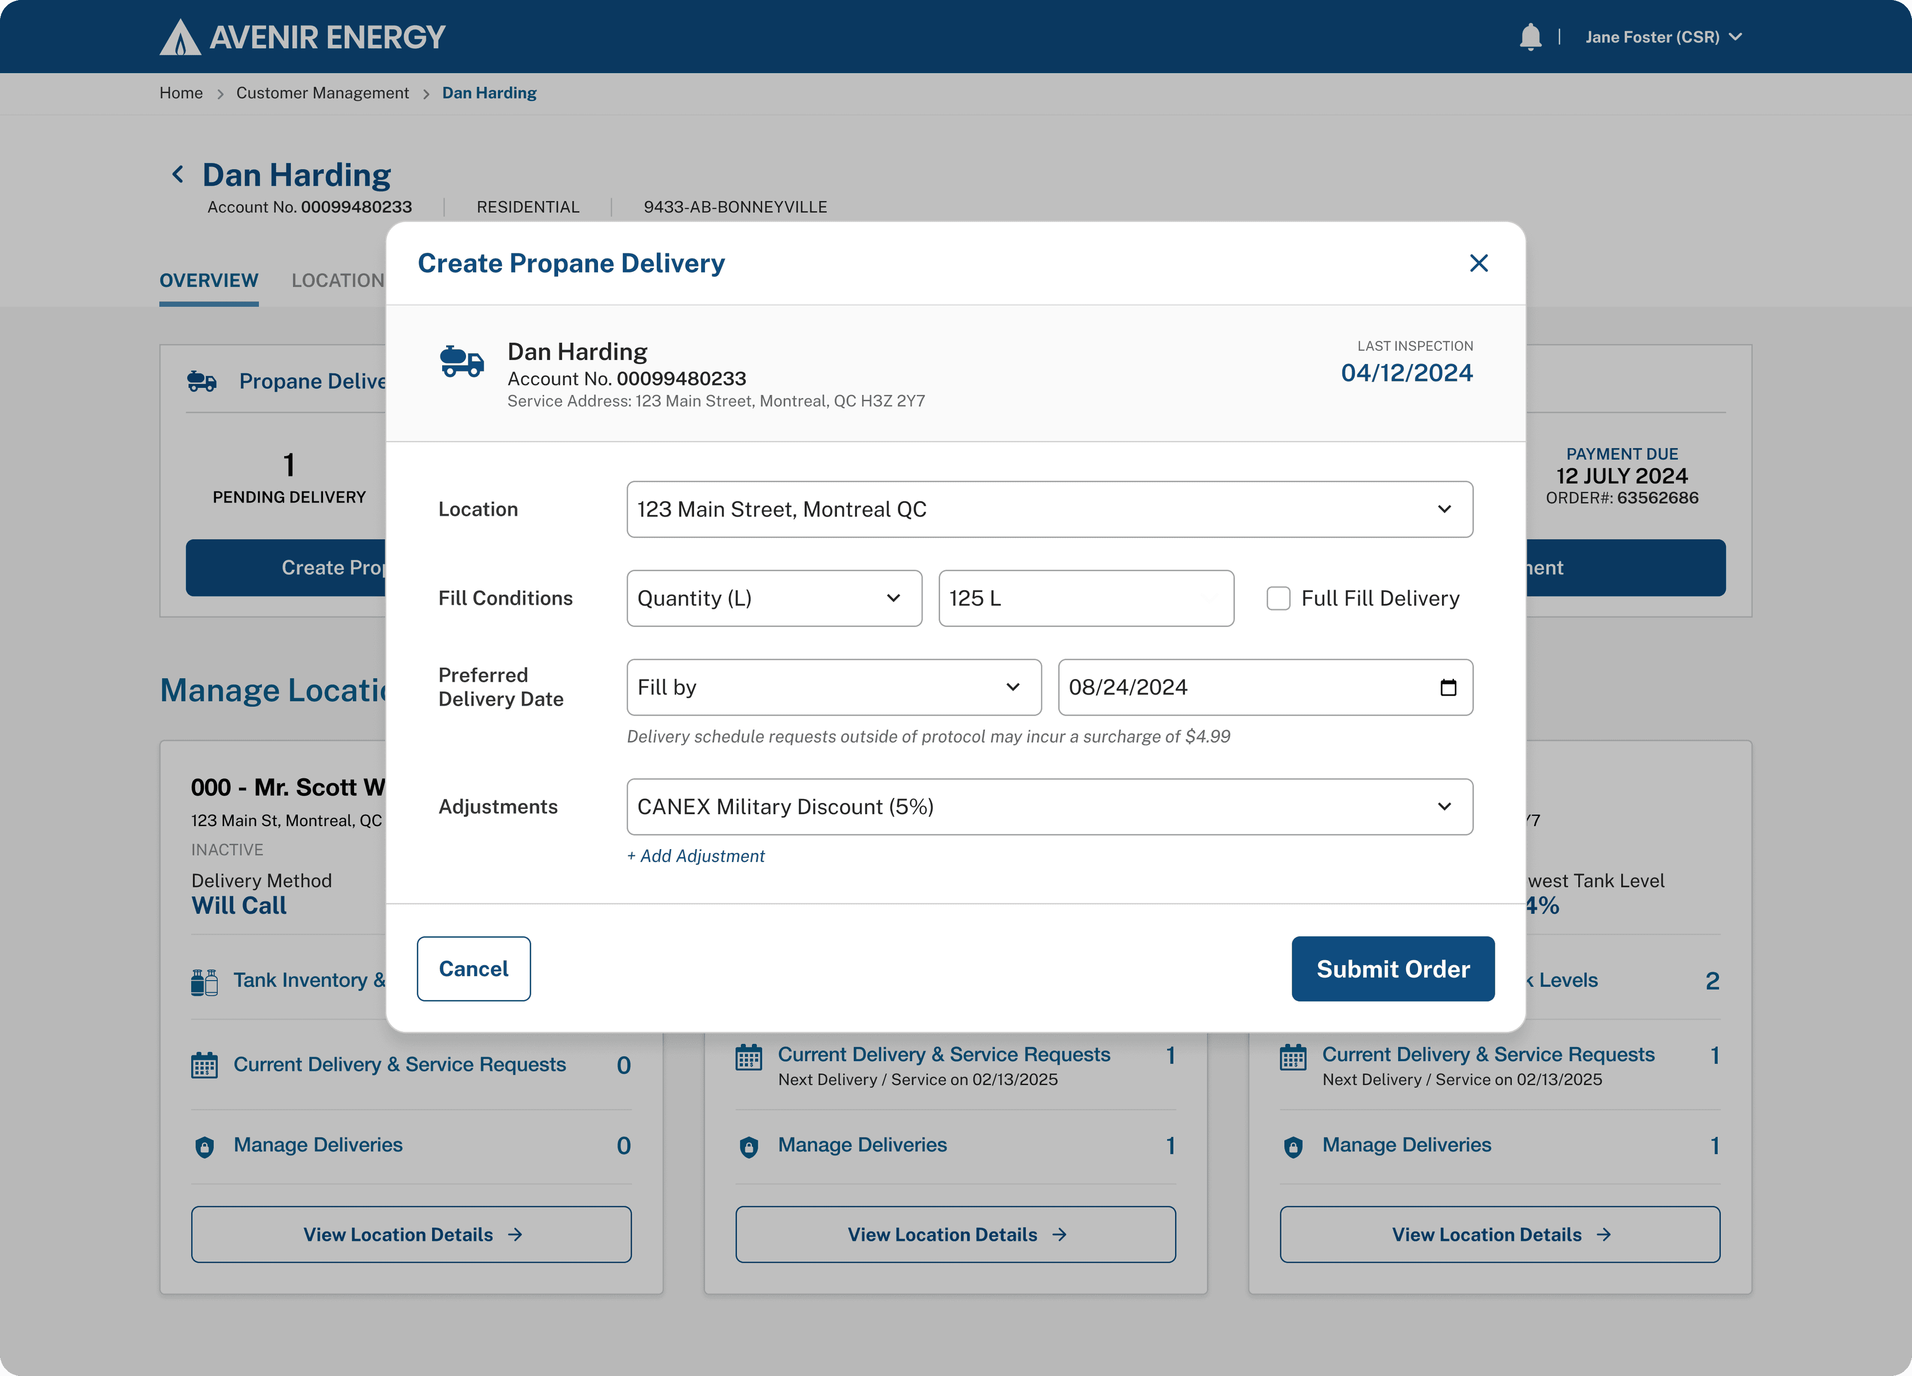Click the + Add Adjustment link
The image size is (1912, 1376).
point(696,856)
